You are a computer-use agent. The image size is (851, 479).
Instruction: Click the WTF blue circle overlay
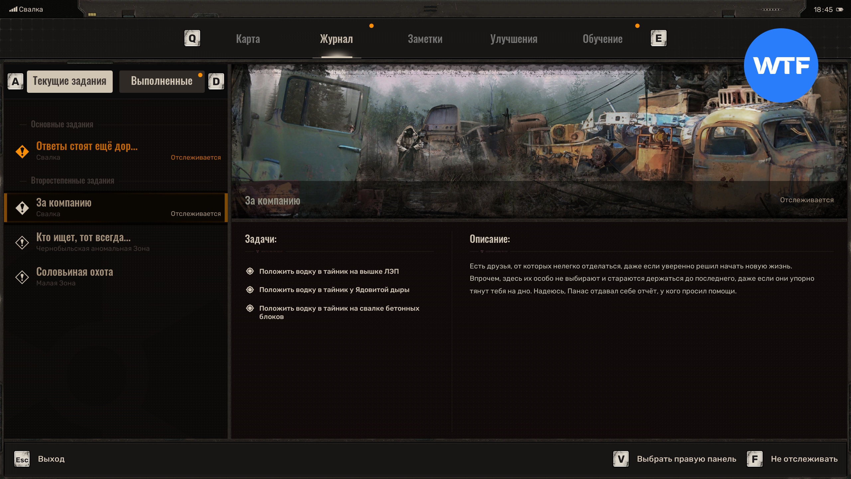click(781, 66)
